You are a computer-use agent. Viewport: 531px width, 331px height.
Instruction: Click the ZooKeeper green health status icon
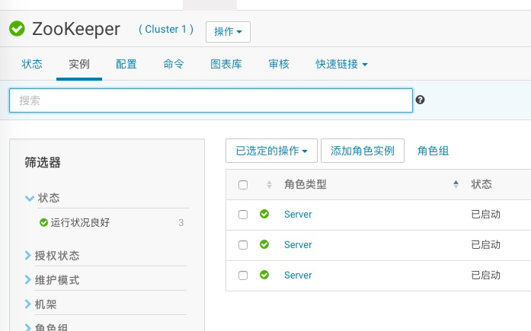pos(17,28)
